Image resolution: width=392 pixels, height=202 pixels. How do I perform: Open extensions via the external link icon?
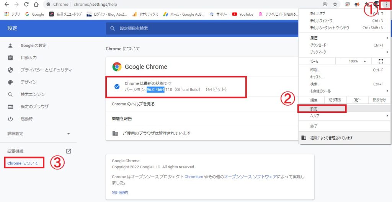coord(69,151)
